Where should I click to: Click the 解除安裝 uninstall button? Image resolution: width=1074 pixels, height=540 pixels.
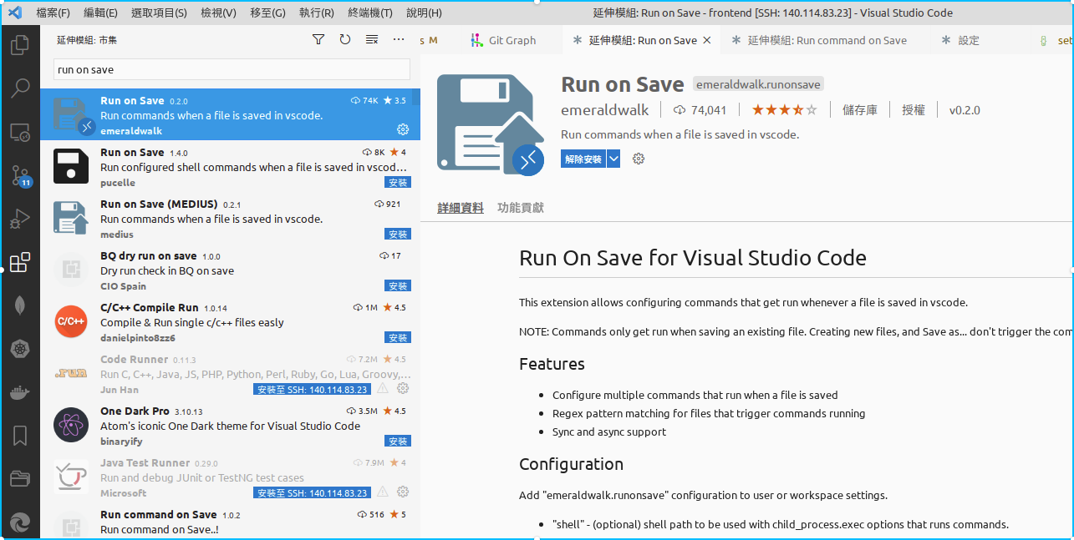click(583, 159)
